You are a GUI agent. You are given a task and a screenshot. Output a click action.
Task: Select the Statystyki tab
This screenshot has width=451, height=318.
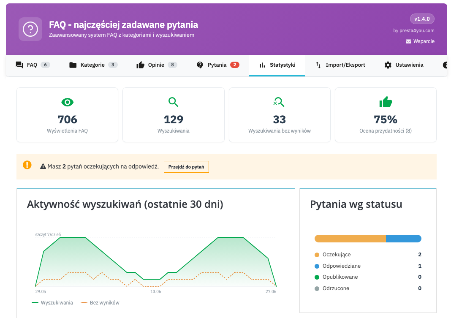click(277, 65)
